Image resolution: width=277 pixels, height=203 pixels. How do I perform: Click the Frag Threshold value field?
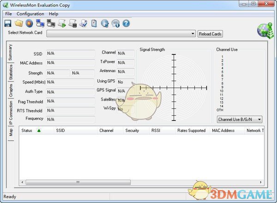click(71, 101)
